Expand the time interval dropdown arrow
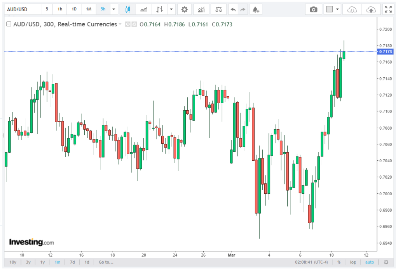 113,9
